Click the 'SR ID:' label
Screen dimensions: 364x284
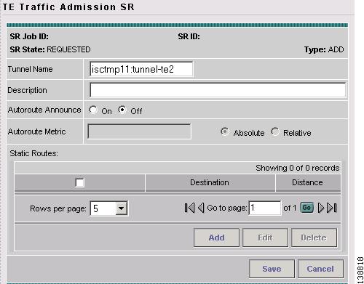189,36
